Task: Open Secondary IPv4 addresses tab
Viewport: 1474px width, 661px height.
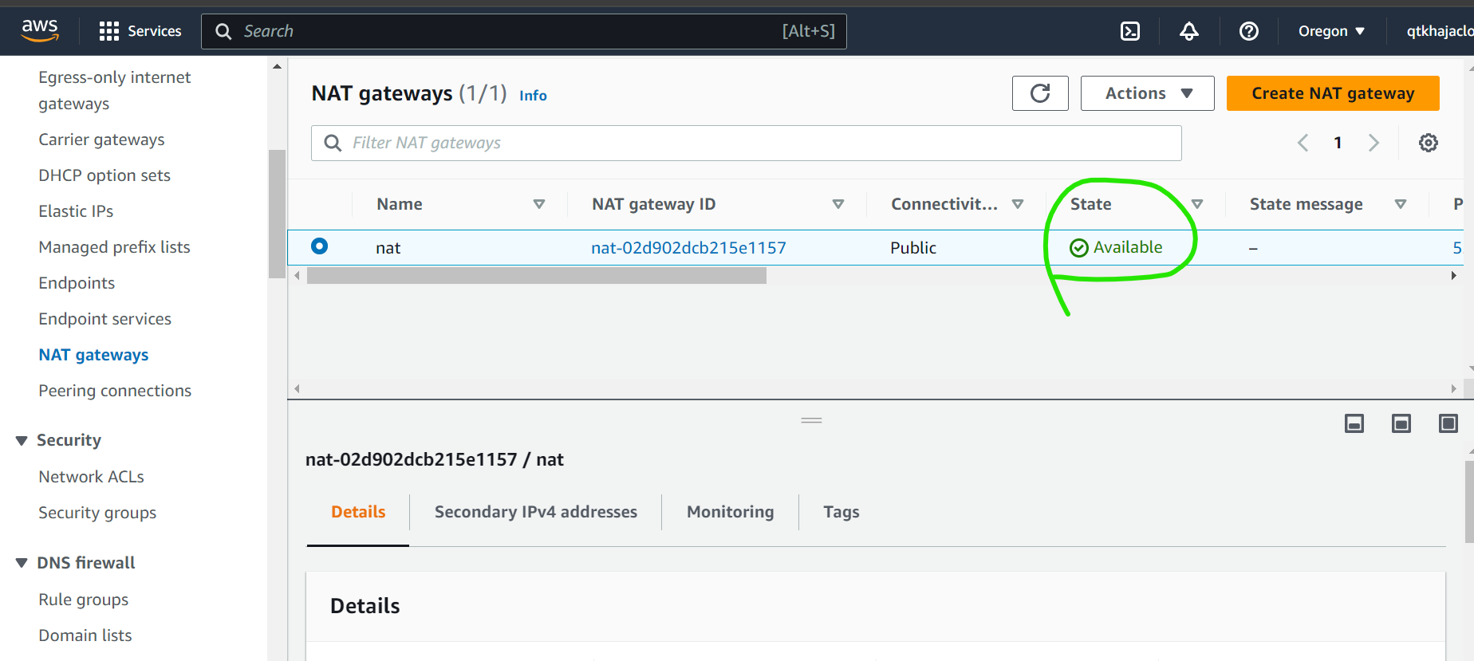Action: pyautogui.click(x=535, y=512)
